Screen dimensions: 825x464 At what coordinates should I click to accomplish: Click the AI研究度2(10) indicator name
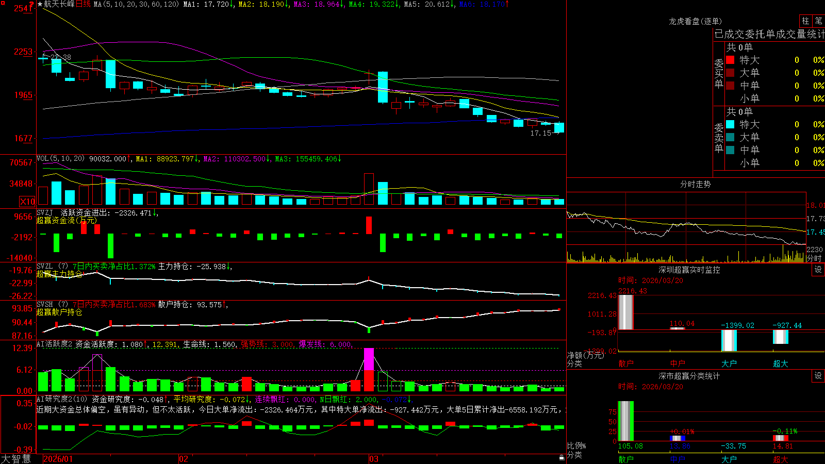(x=62, y=399)
